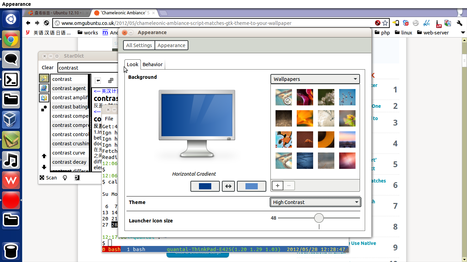The height and width of the screenshot is (262, 467).
Task: Click the Chrome address bar URL
Action: click(176, 23)
